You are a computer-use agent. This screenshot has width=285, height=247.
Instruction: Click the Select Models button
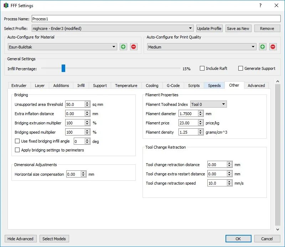tap(54, 239)
